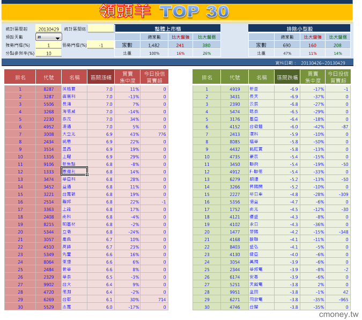Viewport: 362px width, 320px height.
Task: Click the 區間跌幅 column header
Action: 287,77
